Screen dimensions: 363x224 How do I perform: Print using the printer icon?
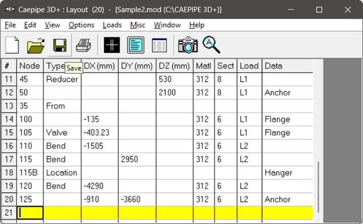coord(83,45)
